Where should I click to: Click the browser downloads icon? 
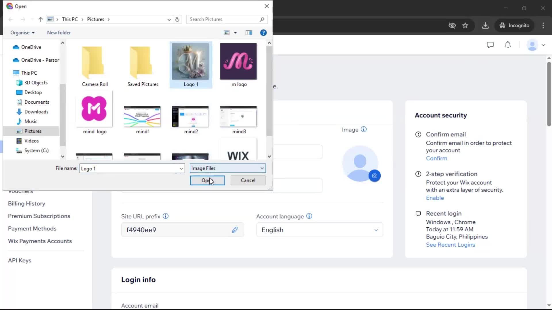(x=485, y=25)
